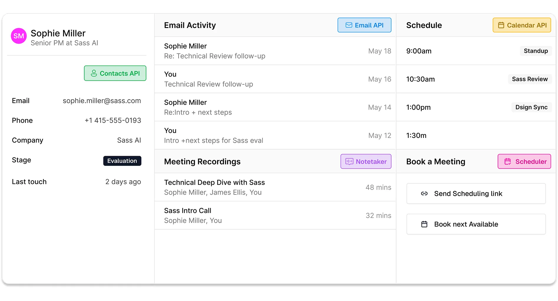This screenshot has height=301, width=558.
Task: Open your Technical Review follow-up email
Action: pyautogui.click(x=275, y=79)
